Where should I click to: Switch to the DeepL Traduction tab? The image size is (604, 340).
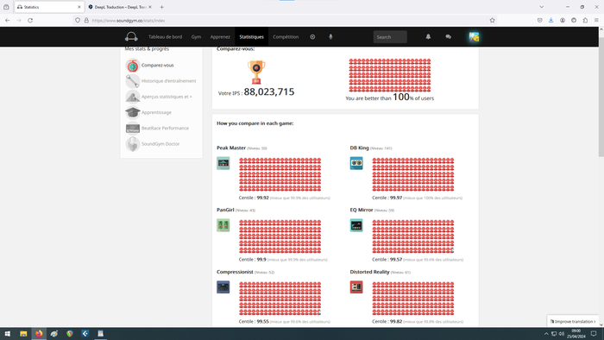tap(119, 7)
